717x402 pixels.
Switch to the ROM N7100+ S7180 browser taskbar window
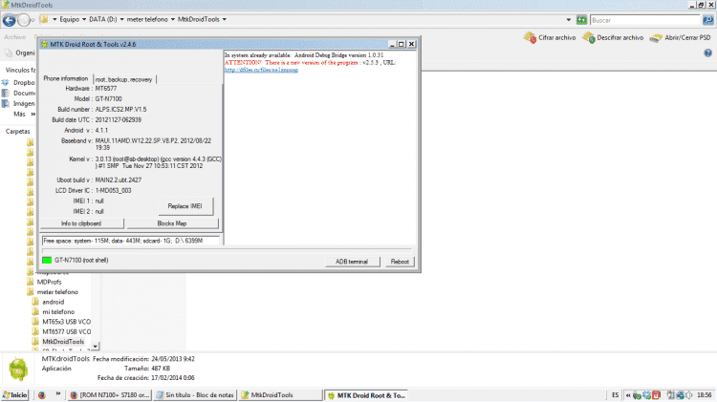(110, 395)
